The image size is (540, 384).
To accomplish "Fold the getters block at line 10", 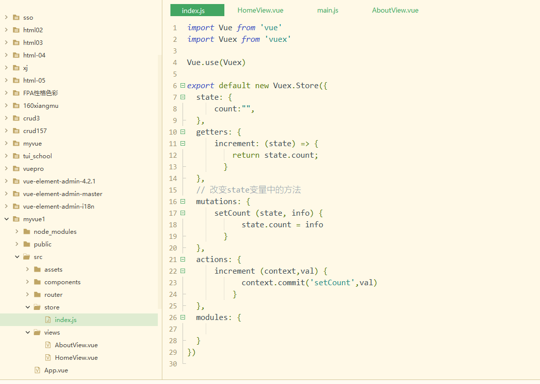I will click(x=182, y=132).
